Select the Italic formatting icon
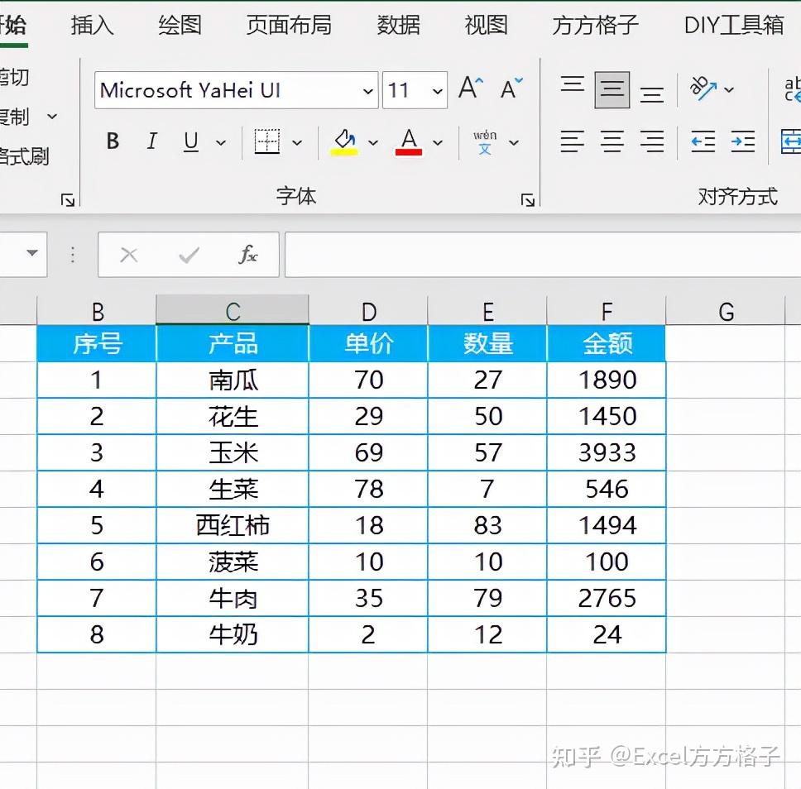 tap(151, 141)
